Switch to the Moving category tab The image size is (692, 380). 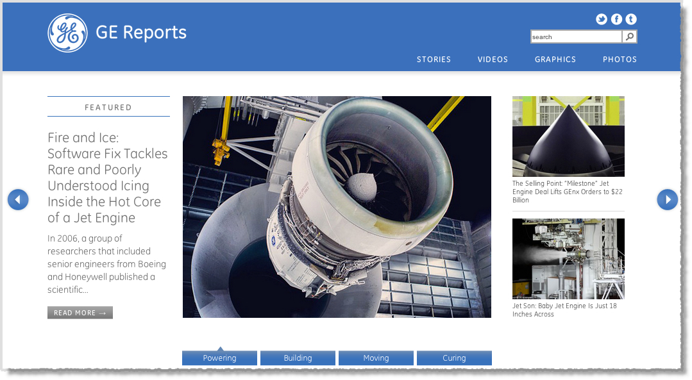[376, 358]
